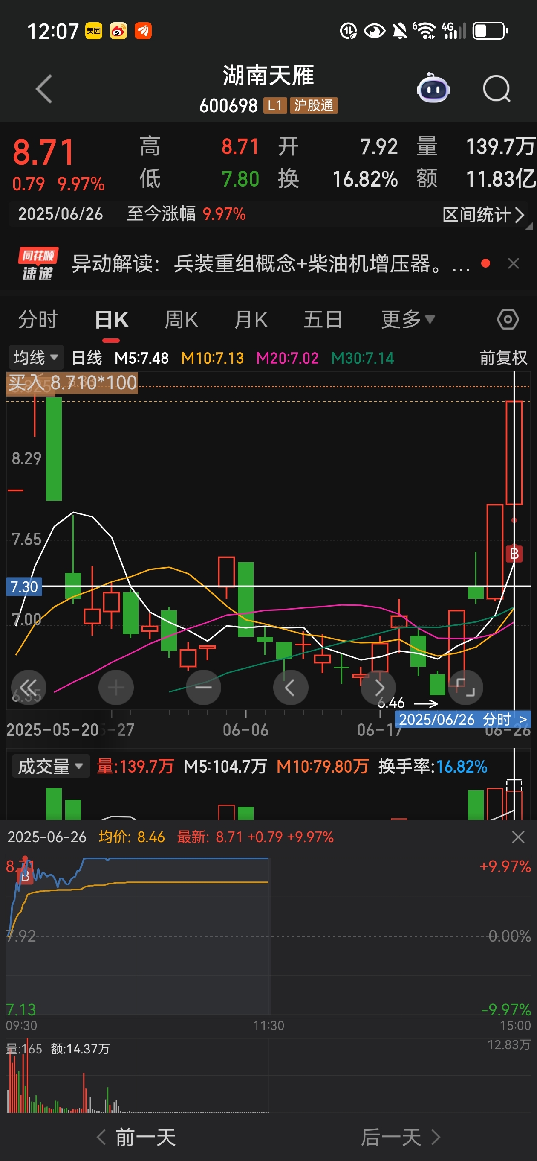Switch to 五日 tab
Image resolution: width=537 pixels, height=1161 pixels.
tap(323, 320)
